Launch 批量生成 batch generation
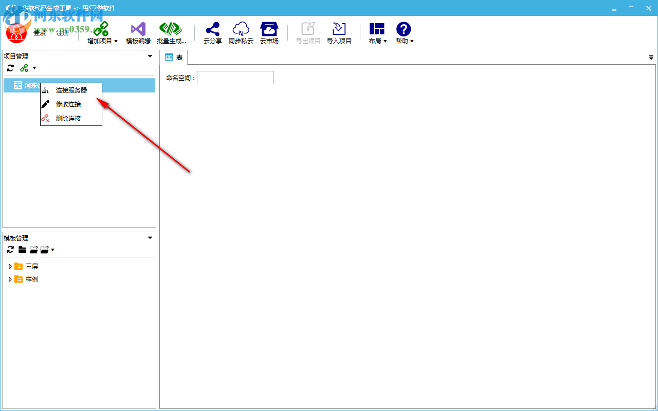Viewport: 658px width, 411px height. [x=171, y=33]
